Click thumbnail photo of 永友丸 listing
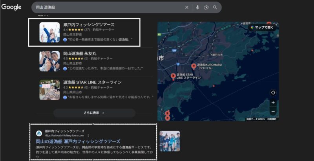Screen dimensions: 314x161 (49, 61)
